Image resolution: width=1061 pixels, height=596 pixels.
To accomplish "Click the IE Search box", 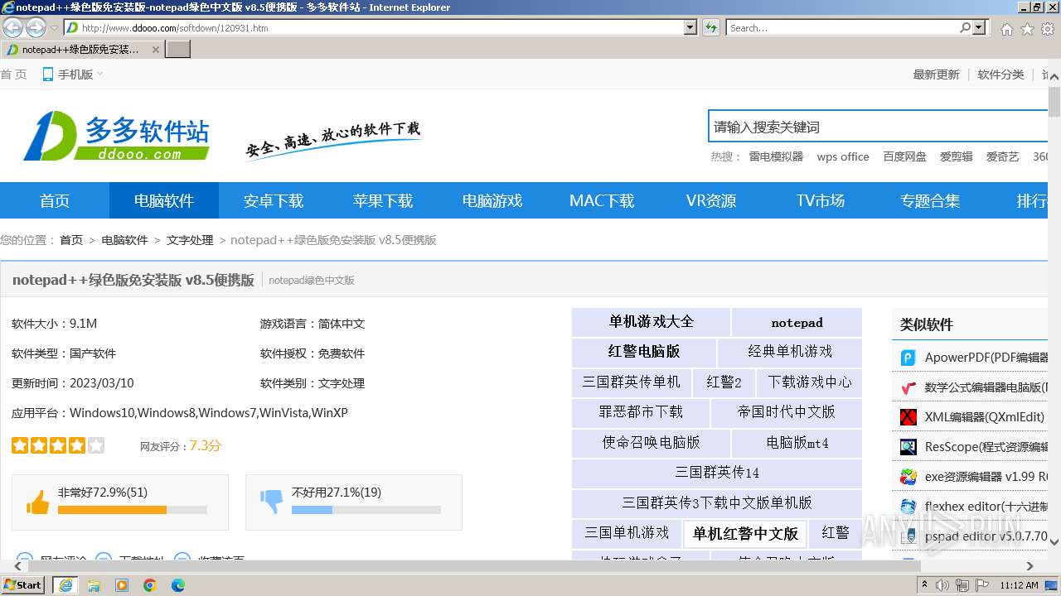I will (x=842, y=27).
